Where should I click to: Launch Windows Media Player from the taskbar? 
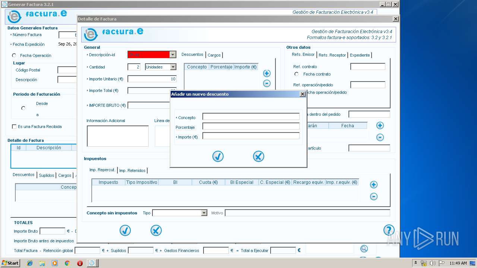[x=55, y=263]
